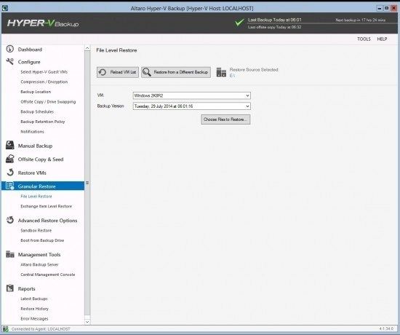
Task: Click the Granular Restore list icon
Action: [10, 186]
